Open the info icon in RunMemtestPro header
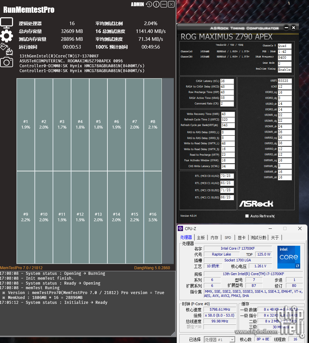 click(x=156, y=4)
